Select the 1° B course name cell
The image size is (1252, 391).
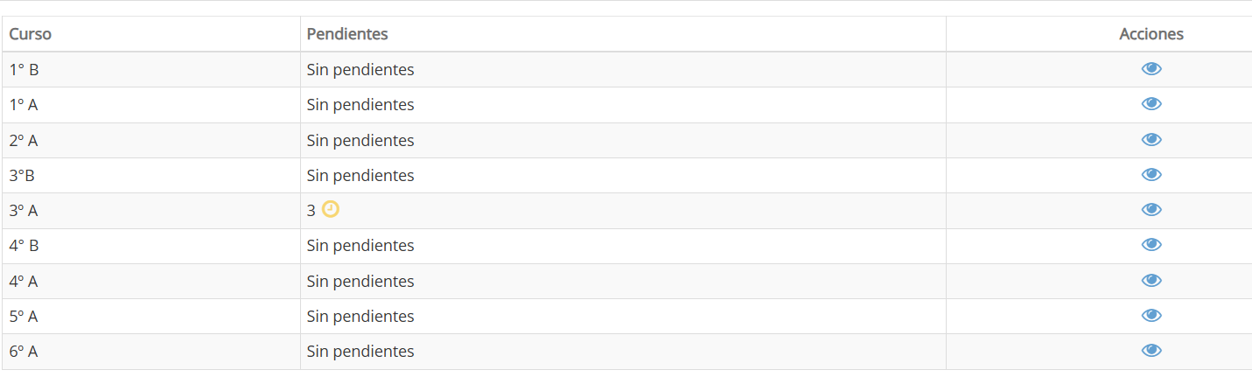[x=24, y=70]
